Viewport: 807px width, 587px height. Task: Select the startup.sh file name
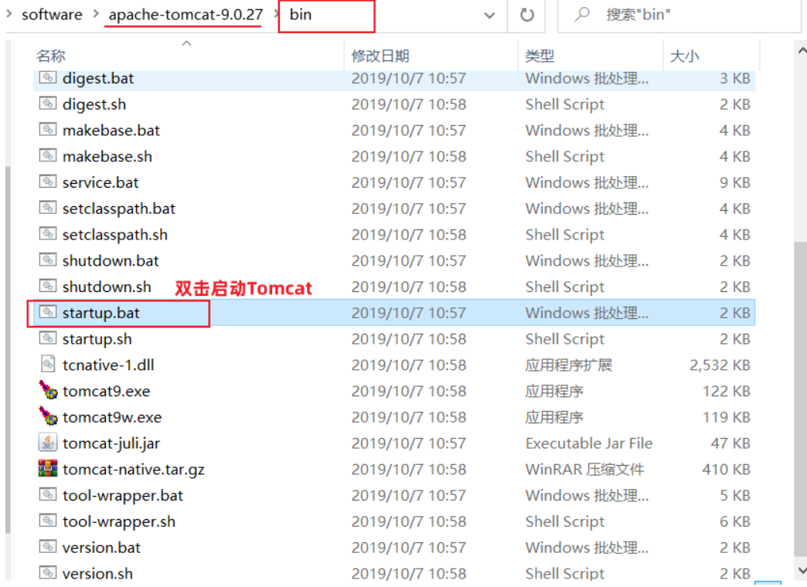[x=97, y=339]
